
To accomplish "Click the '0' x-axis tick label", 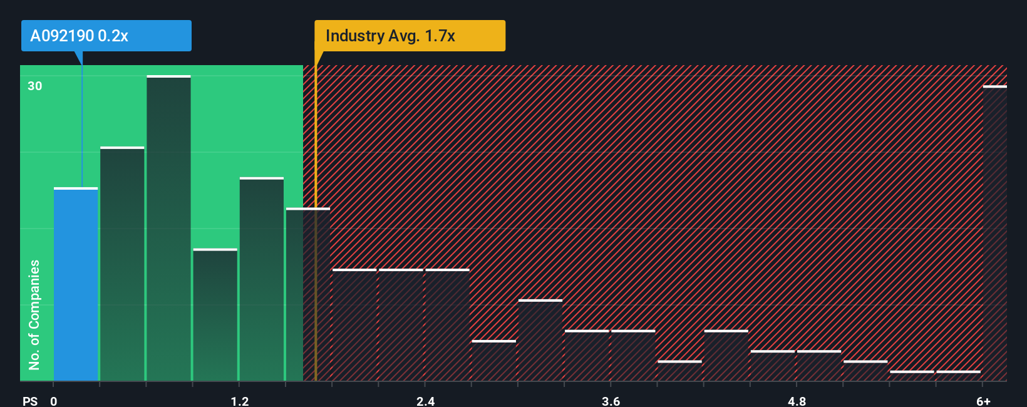I will pos(54,401).
